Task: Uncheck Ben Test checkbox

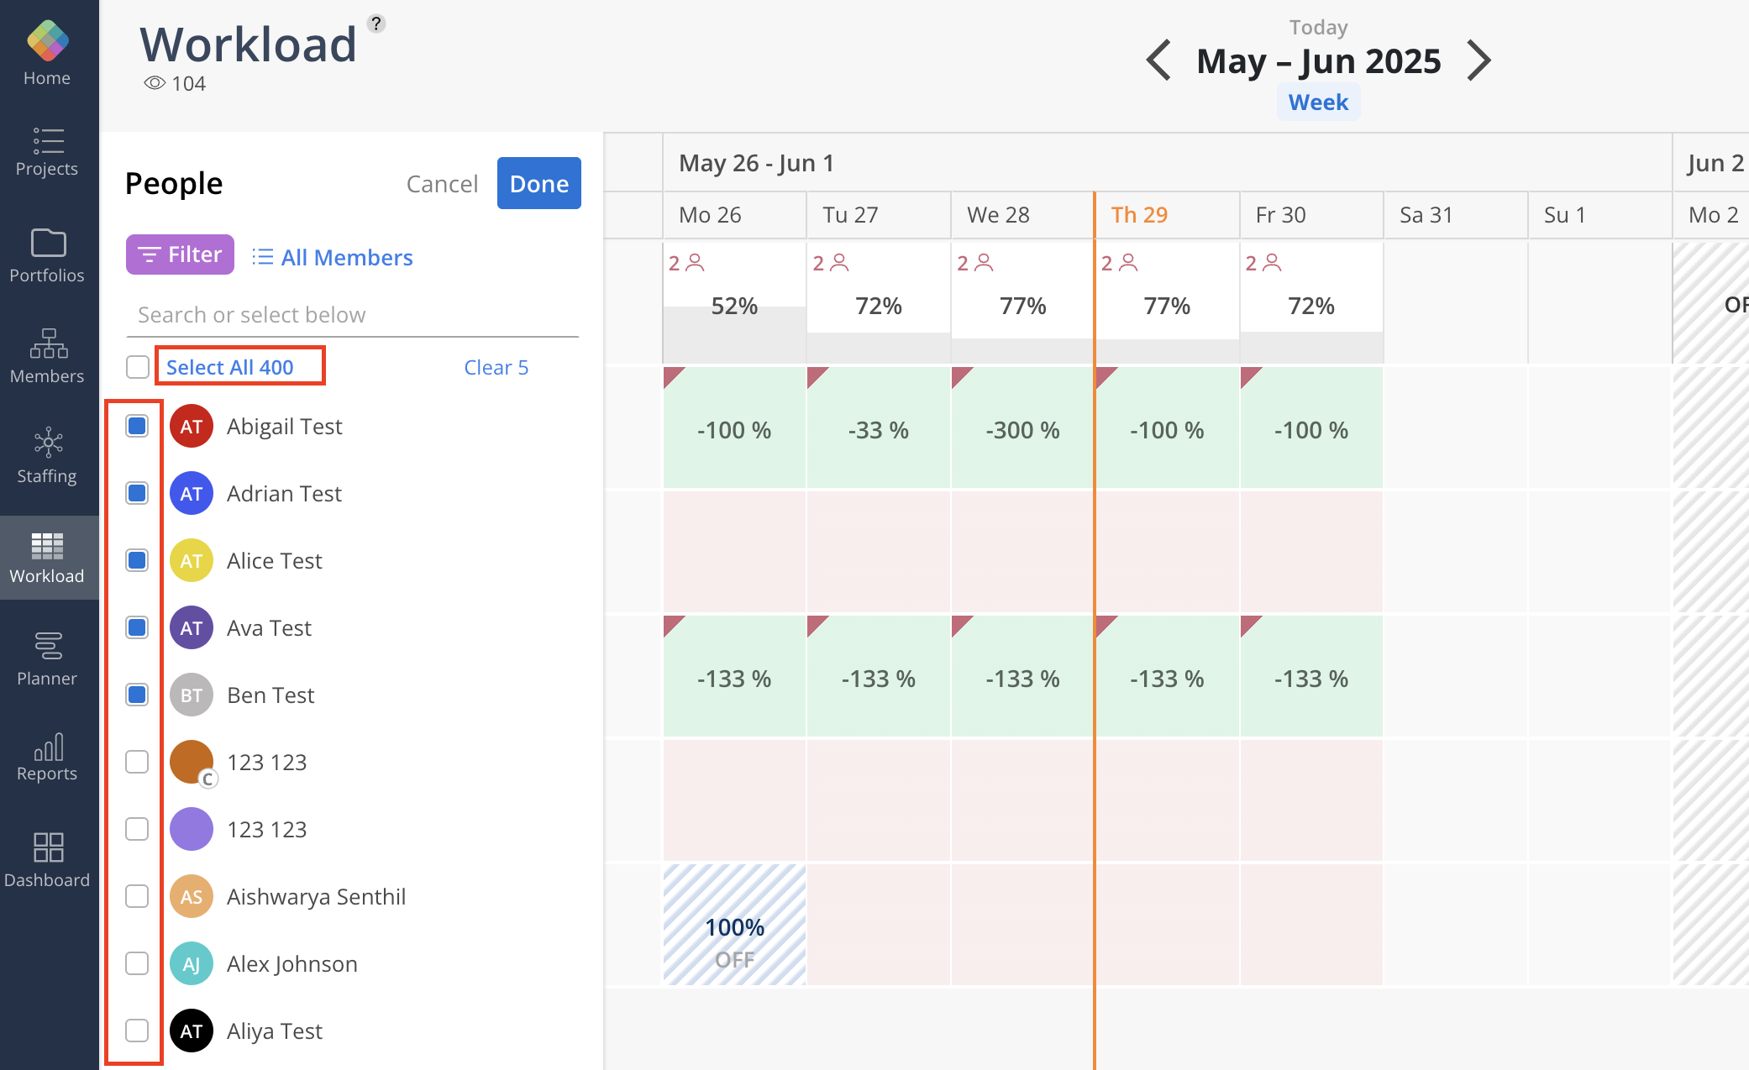Action: (137, 695)
